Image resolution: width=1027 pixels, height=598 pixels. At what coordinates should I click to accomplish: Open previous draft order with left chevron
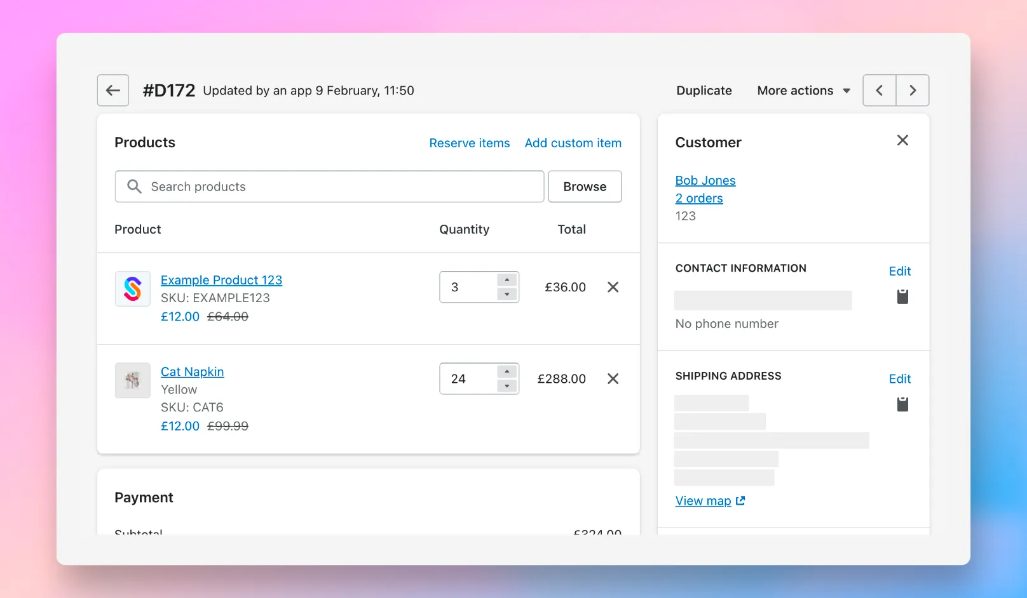tap(880, 90)
